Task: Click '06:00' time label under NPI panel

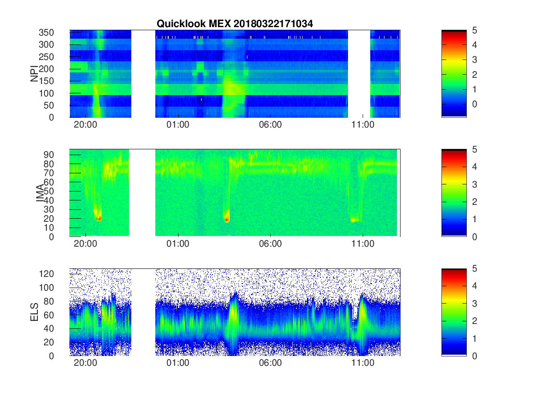Action: pyautogui.click(x=271, y=125)
